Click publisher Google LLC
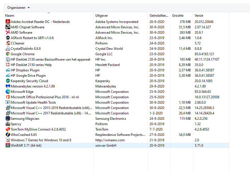Viewport: 250px width, 173px height. coord(104,54)
